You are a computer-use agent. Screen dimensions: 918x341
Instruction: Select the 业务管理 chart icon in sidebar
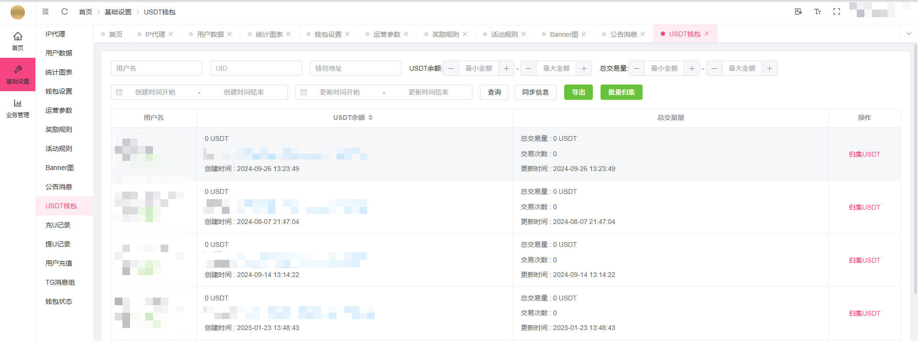coord(18,108)
